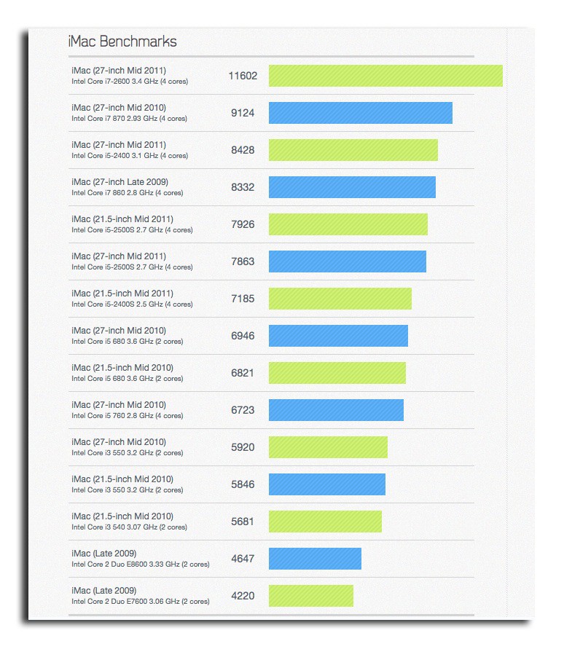Click the score value 5920

[x=243, y=447]
